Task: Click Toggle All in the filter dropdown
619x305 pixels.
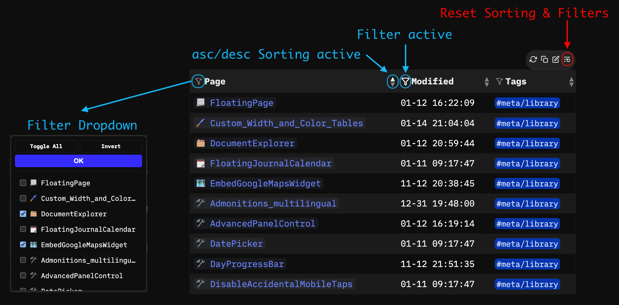Action: click(46, 146)
